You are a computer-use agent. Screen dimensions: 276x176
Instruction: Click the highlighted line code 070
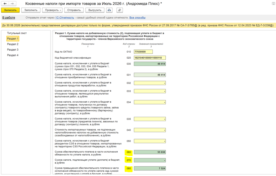[129, 160]
